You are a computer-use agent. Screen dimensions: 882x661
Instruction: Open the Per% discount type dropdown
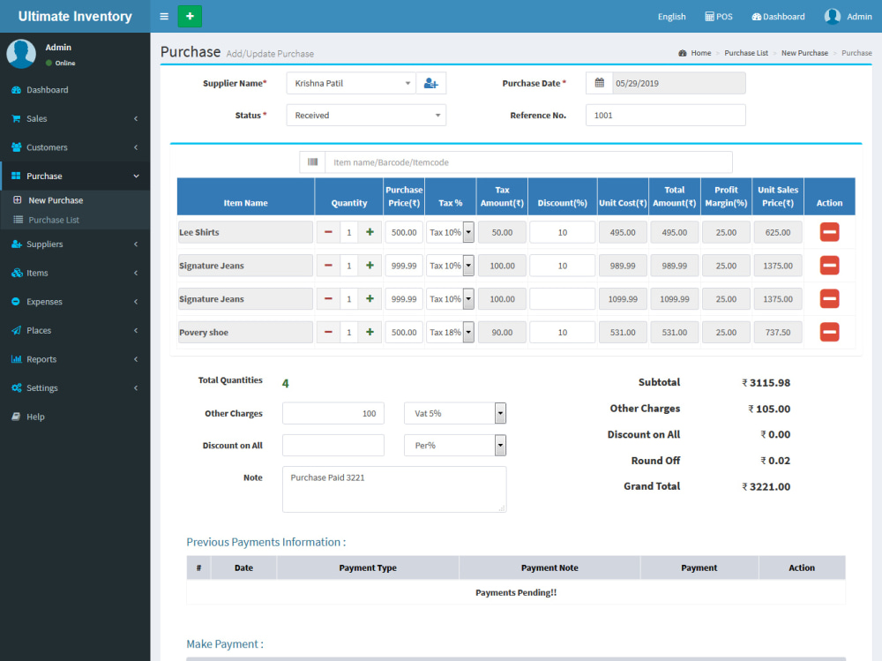(x=455, y=446)
